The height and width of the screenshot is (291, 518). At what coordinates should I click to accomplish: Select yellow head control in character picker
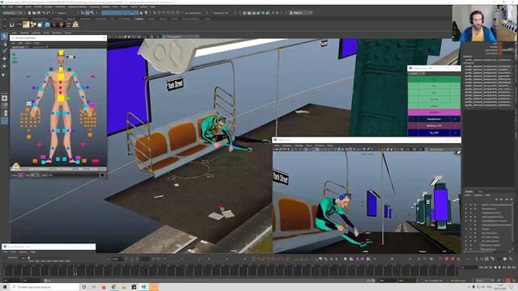(x=61, y=53)
